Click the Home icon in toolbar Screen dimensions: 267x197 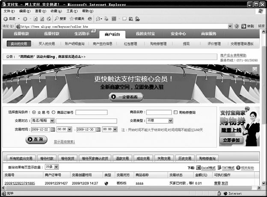(49, 19)
